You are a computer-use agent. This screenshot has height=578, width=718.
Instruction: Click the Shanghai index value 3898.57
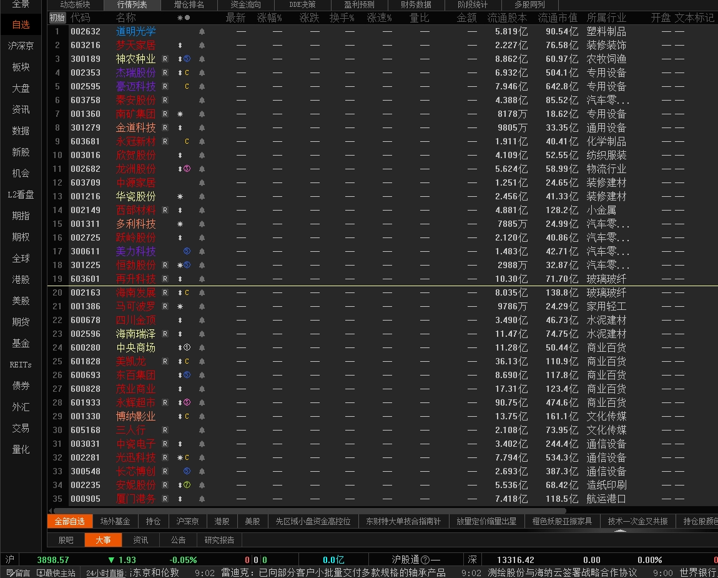pyautogui.click(x=53, y=560)
